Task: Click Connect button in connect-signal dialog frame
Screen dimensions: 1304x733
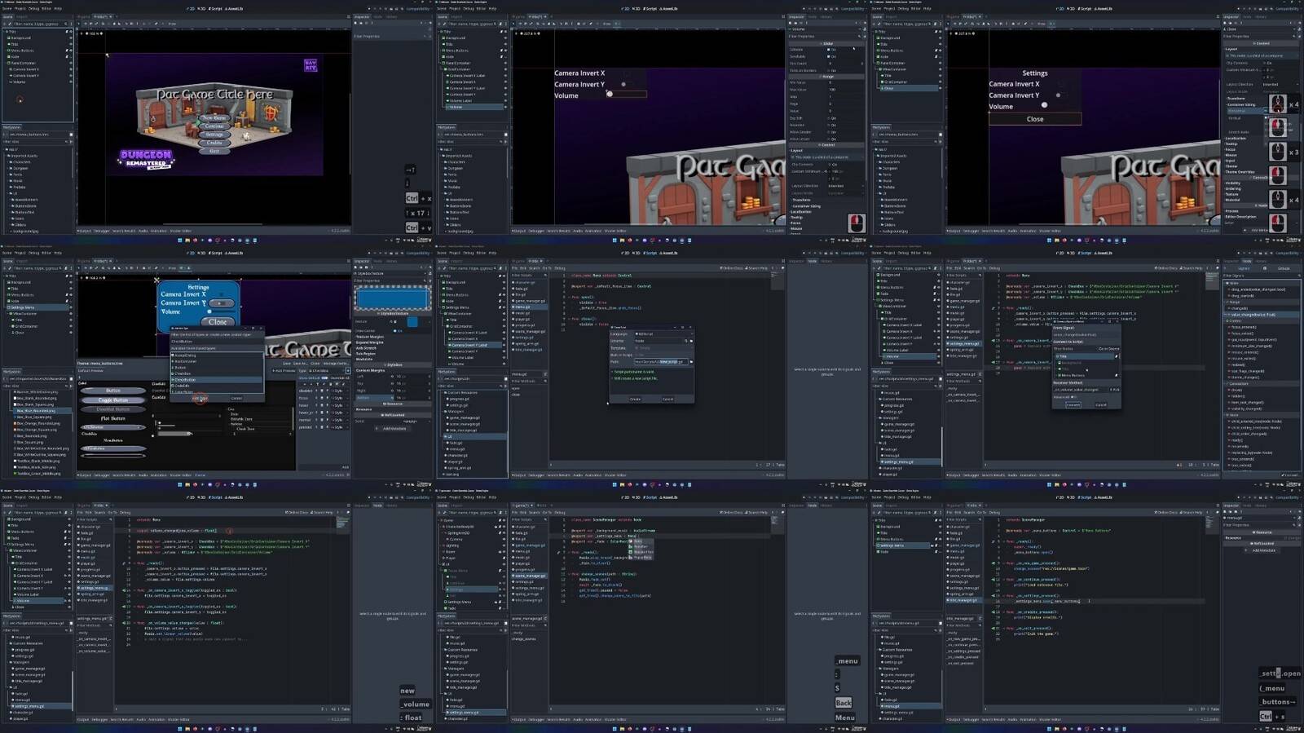Action: pyautogui.click(x=1073, y=404)
